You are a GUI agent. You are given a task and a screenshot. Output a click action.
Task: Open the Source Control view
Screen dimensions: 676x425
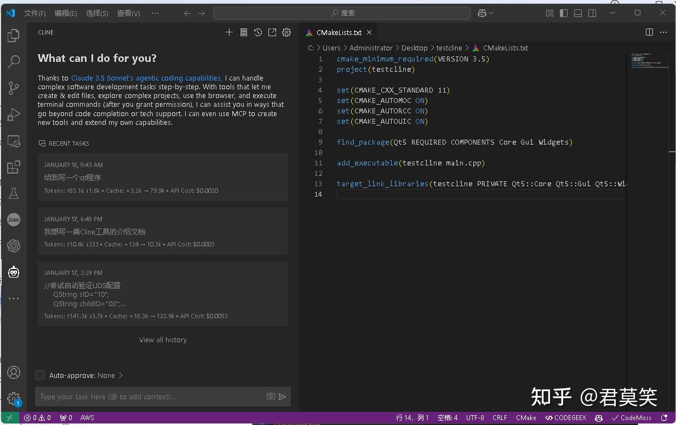[14, 88]
